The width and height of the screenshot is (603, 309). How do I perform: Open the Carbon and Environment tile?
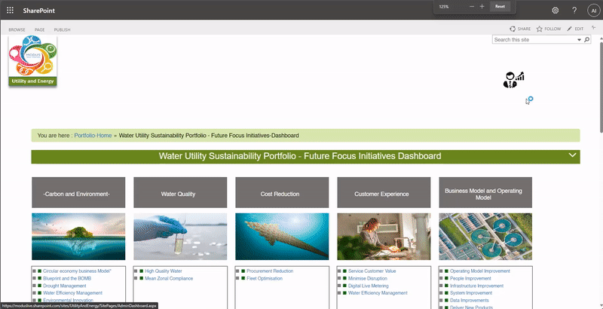78,192
